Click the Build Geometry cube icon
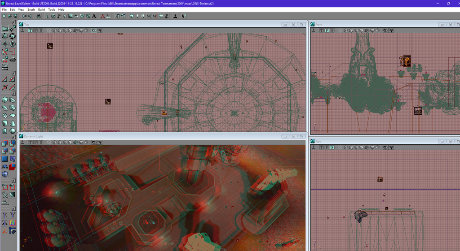 (x=132, y=16)
